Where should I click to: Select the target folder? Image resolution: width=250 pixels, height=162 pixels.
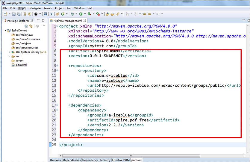pyautogui.click(x=18, y=60)
